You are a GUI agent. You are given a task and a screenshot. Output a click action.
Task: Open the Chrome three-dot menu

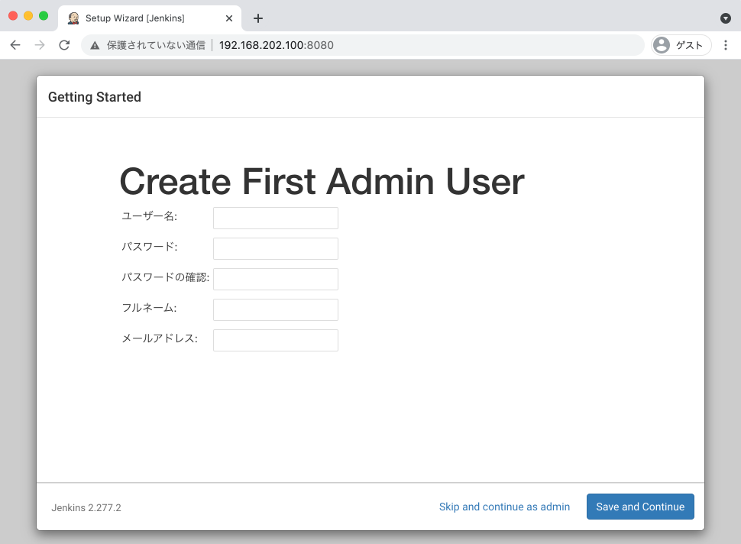click(x=726, y=45)
